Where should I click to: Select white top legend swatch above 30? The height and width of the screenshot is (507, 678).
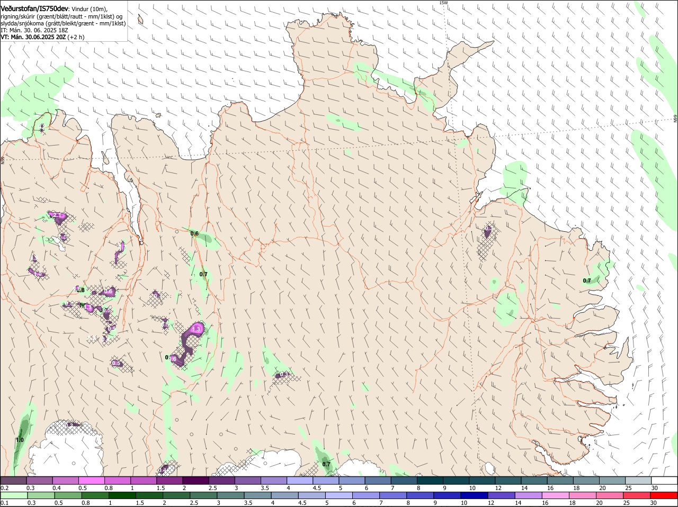(664, 480)
